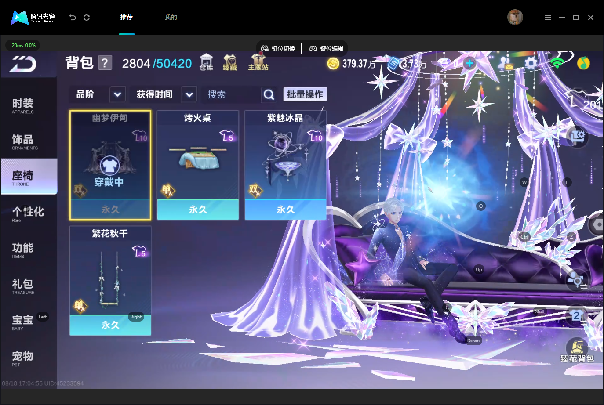
Task: Click the 单人 badge on 烤火桌
Action: pyautogui.click(x=167, y=190)
